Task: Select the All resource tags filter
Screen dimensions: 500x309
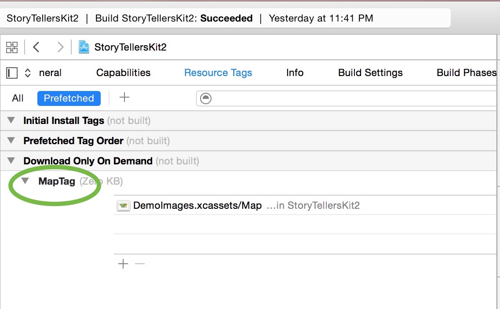Action: tap(18, 98)
